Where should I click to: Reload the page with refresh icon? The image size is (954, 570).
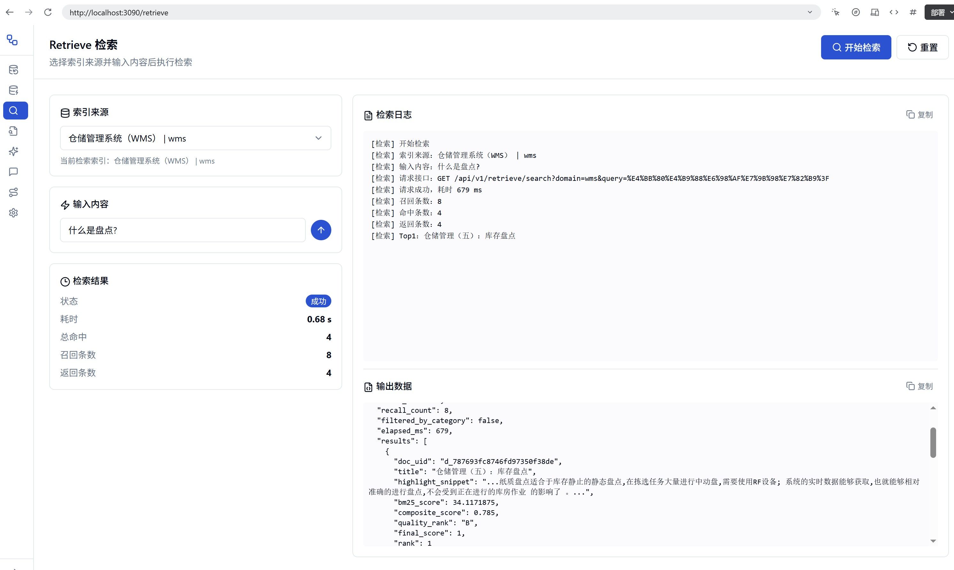pos(48,12)
